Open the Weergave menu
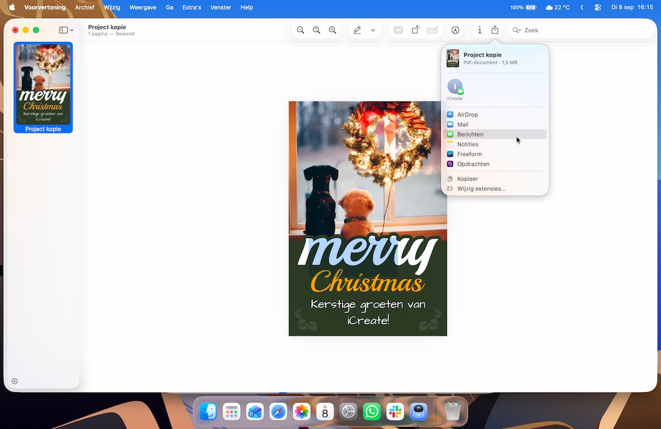This screenshot has height=429, width=661. pos(143,8)
